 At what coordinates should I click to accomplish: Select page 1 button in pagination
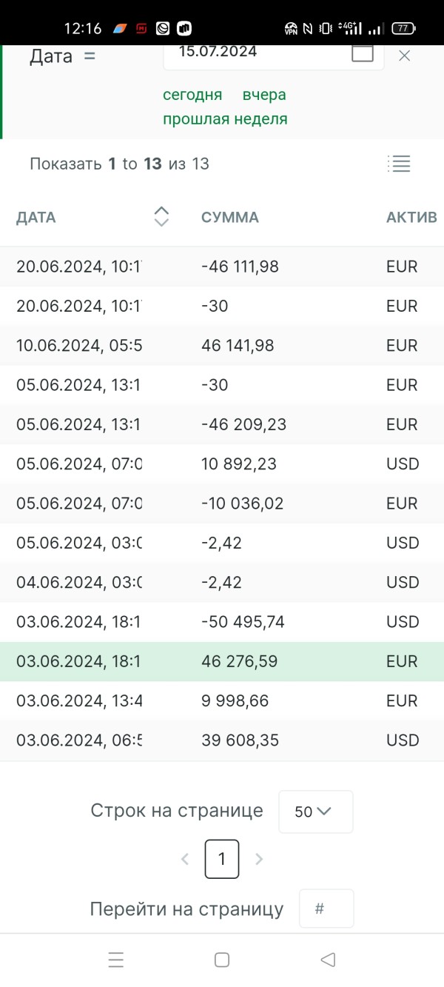point(222,859)
